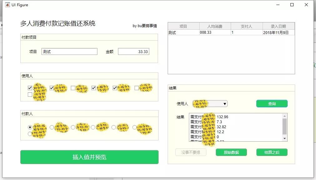The image size is (316, 180).
Task: Click the 人均消费 column header
Action: pyautogui.click(x=215, y=26)
